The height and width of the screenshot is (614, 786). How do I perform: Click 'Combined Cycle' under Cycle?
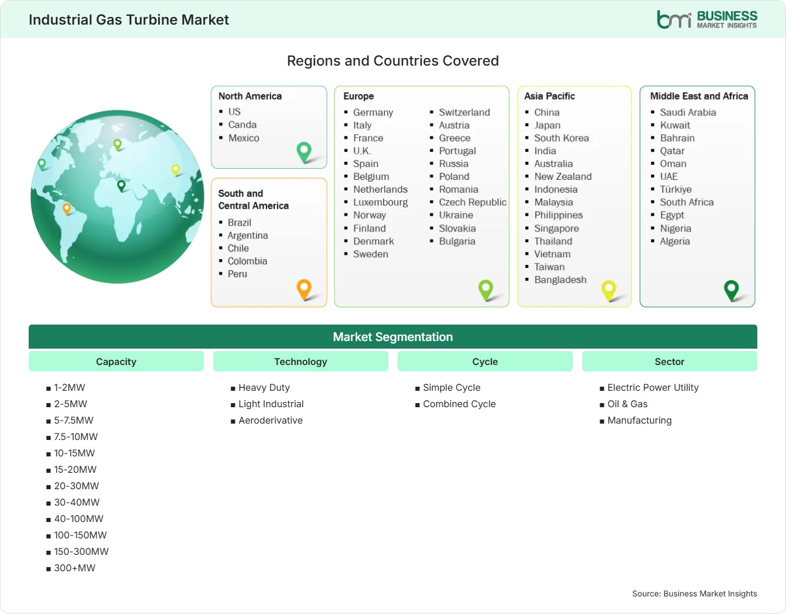459,404
